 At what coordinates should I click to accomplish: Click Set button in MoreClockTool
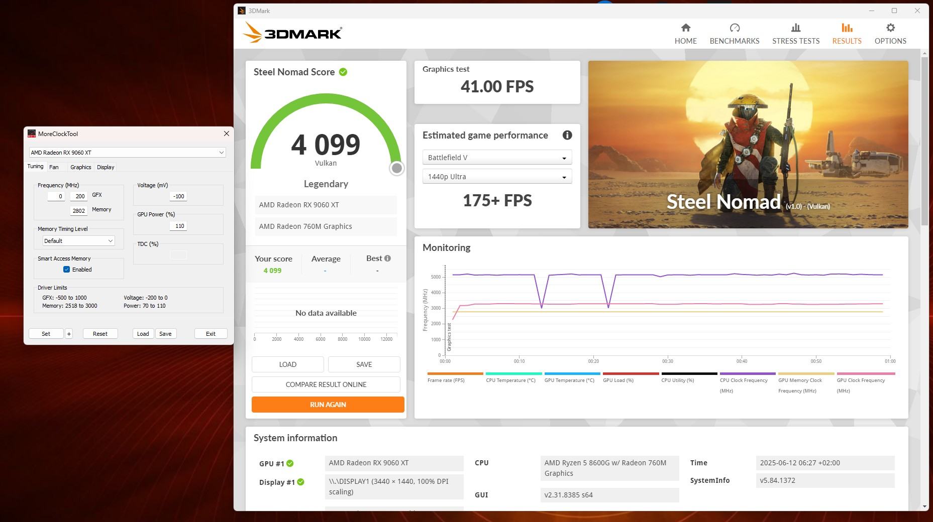[46, 334]
